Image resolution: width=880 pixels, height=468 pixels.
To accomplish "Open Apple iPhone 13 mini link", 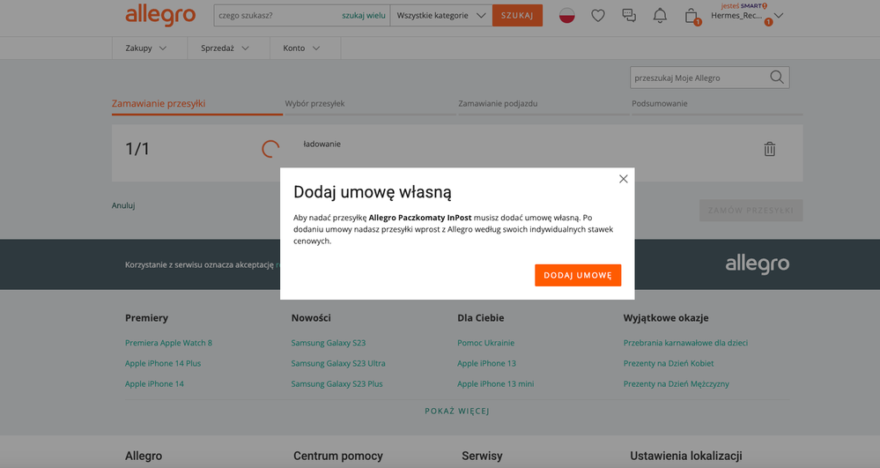I will point(496,383).
